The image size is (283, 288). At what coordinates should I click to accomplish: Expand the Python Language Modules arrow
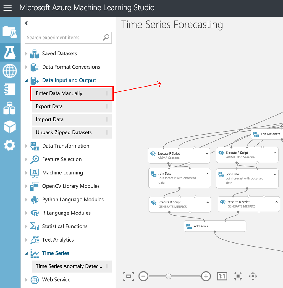[26, 200]
